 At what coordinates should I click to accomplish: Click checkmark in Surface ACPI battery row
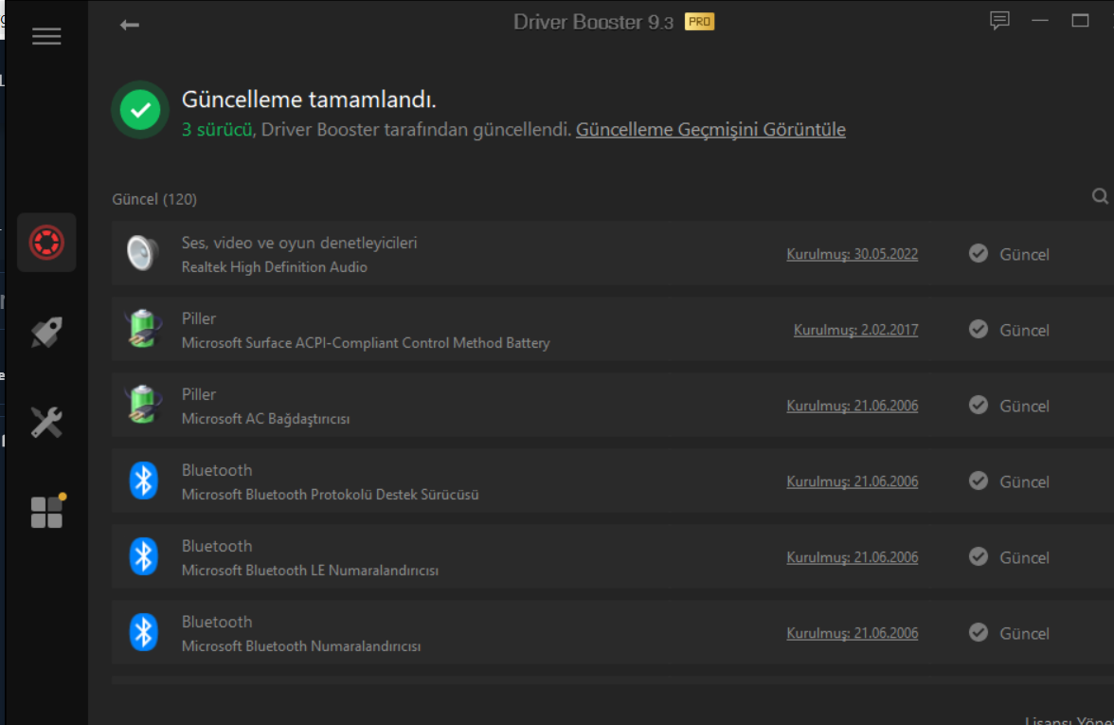pos(979,329)
